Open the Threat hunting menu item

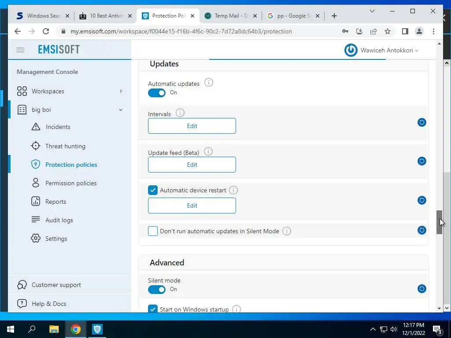[x=65, y=146]
